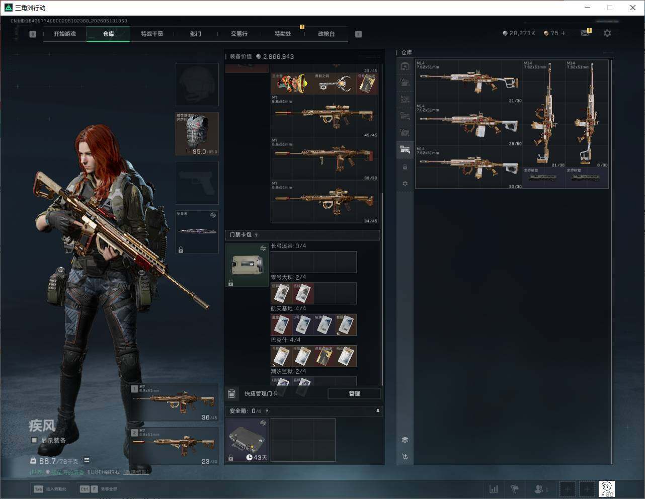645x499 pixels.
Task: Open the 部门 tab
Action: (x=196, y=34)
